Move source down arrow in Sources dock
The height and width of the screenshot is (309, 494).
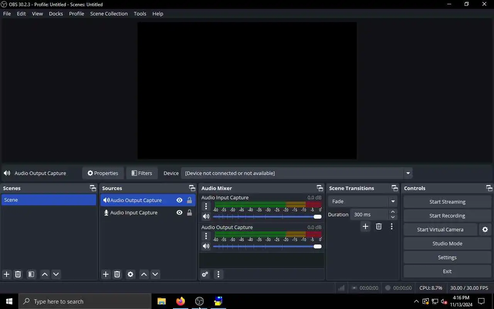pos(155,274)
